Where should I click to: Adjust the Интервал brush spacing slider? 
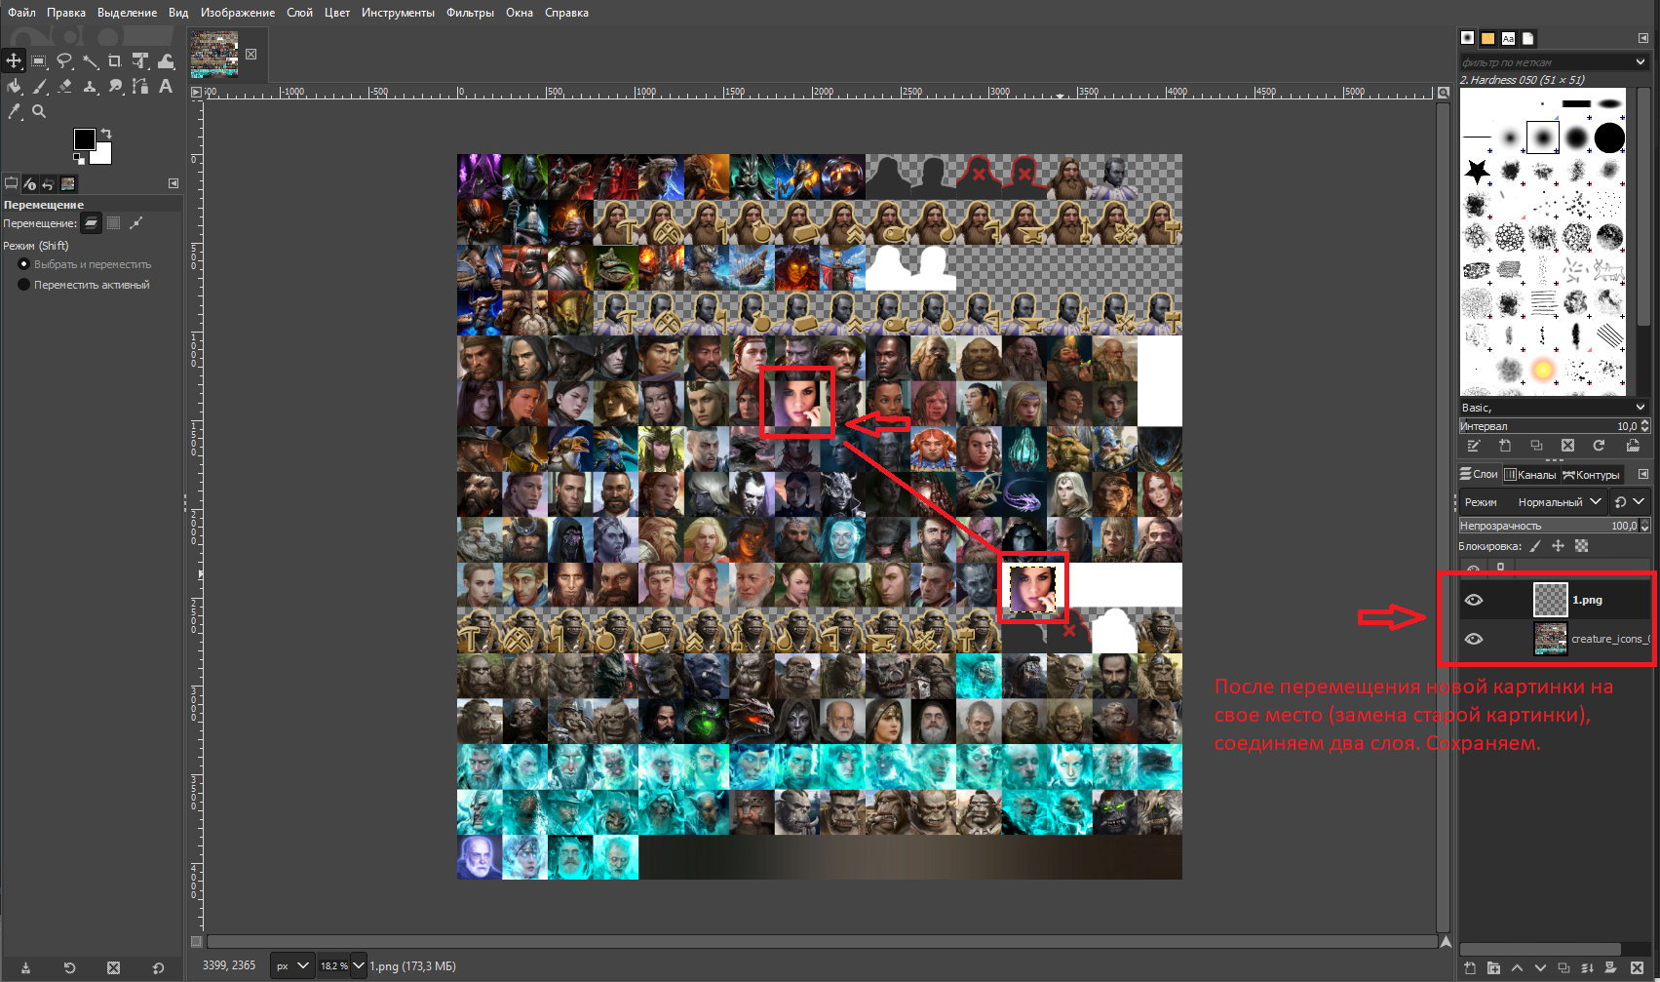1554,426
